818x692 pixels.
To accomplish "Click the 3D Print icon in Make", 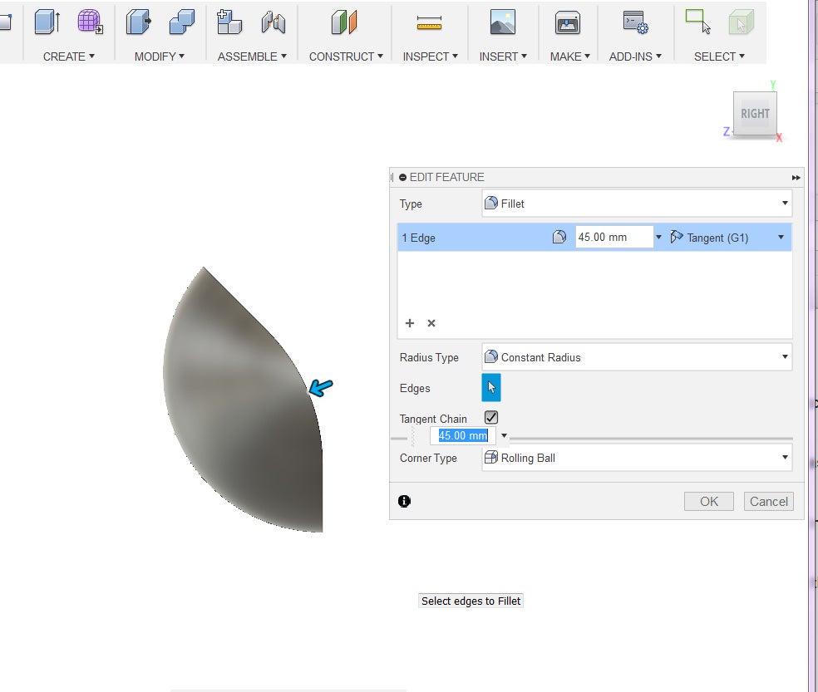I will click(x=568, y=22).
